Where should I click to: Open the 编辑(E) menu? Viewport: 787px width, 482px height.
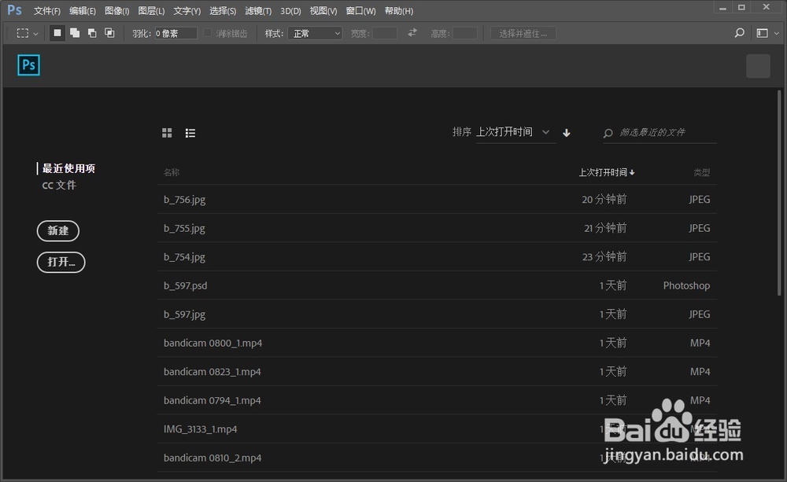point(83,10)
